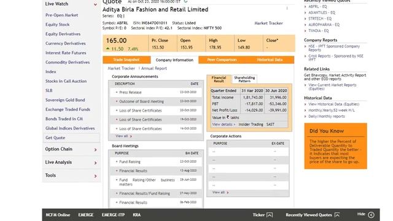The height and width of the screenshot is (221, 393).
Task: Click View details in financial results
Action: pos(224,124)
